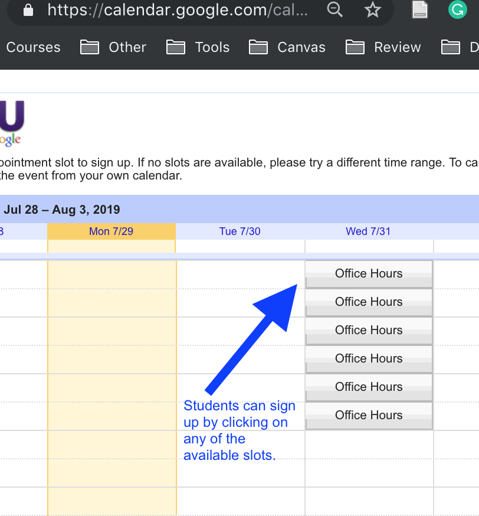Open the Courses bookmark folder
Image resolution: width=479 pixels, height=516 pixels.
click(x=33, y=47)
